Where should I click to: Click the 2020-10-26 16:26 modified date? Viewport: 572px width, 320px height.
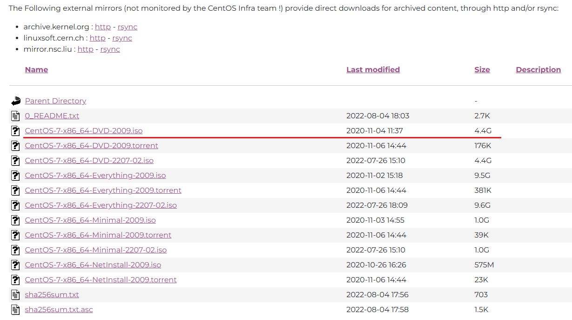[377, 265]
